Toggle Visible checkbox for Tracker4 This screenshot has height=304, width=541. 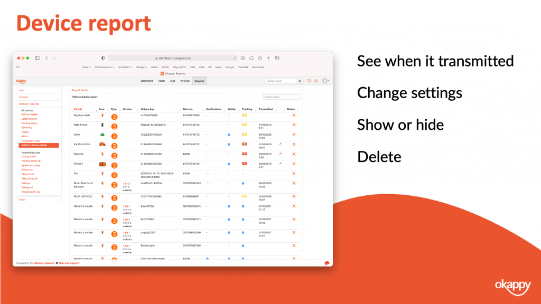point(229,154)
